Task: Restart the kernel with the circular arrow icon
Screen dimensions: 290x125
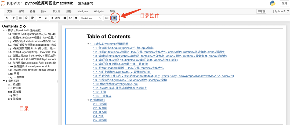Action: [70, 18]
